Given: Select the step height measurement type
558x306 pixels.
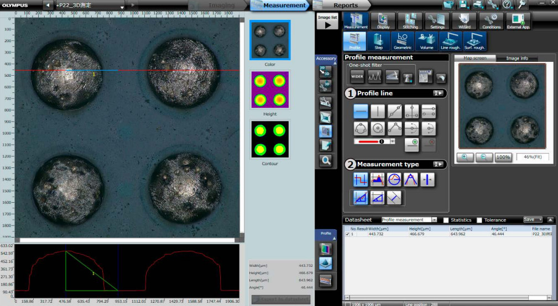Looking at the screenshot, I should tap(361, 180).
